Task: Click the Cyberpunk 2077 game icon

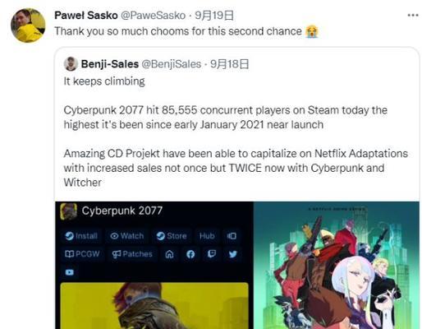Action: (x=68, y=211)
